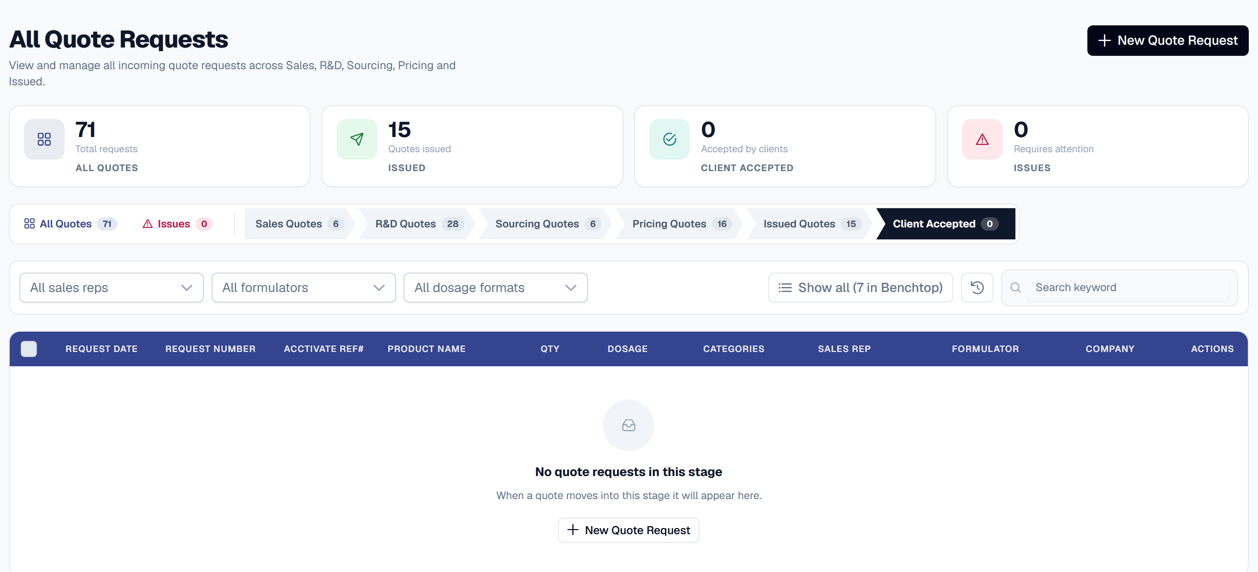Viewport: 1258px width, 572px height.
Task: Click the ACTIONS column header
Action: 1212,349
